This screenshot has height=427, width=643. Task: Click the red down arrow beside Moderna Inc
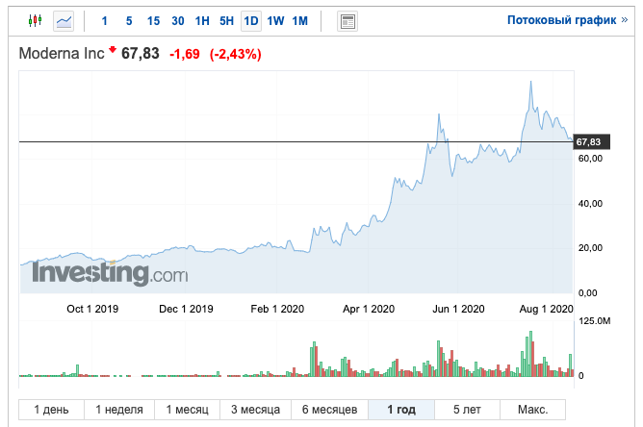113,50
